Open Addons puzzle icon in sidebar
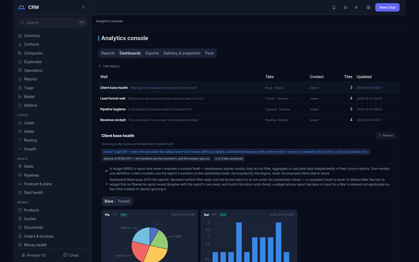The width and height of the screenshot is (419, 262). [20, 105]
